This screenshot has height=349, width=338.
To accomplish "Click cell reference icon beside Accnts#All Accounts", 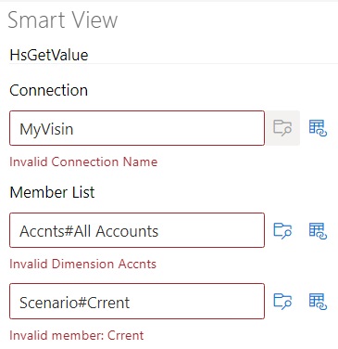I will pos(318,230).
